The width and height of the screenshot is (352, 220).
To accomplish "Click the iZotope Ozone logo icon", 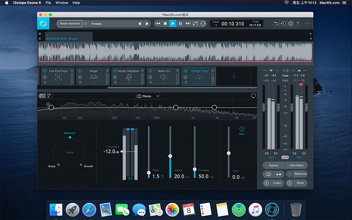I will tap(43, 23).
